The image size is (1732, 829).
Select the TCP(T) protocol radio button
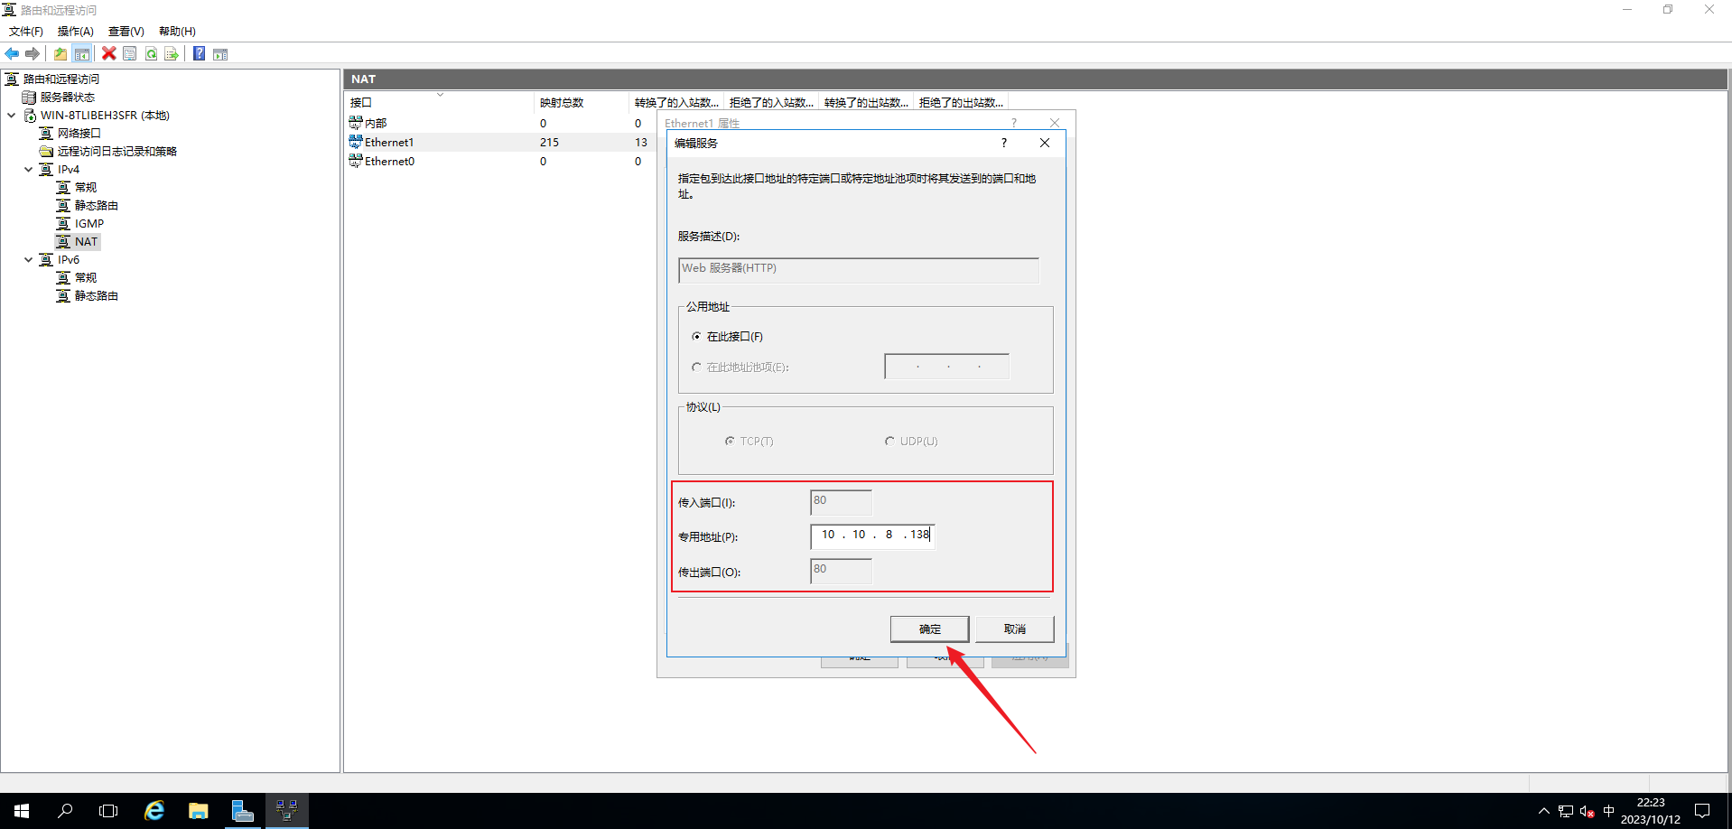pos(730,441)
